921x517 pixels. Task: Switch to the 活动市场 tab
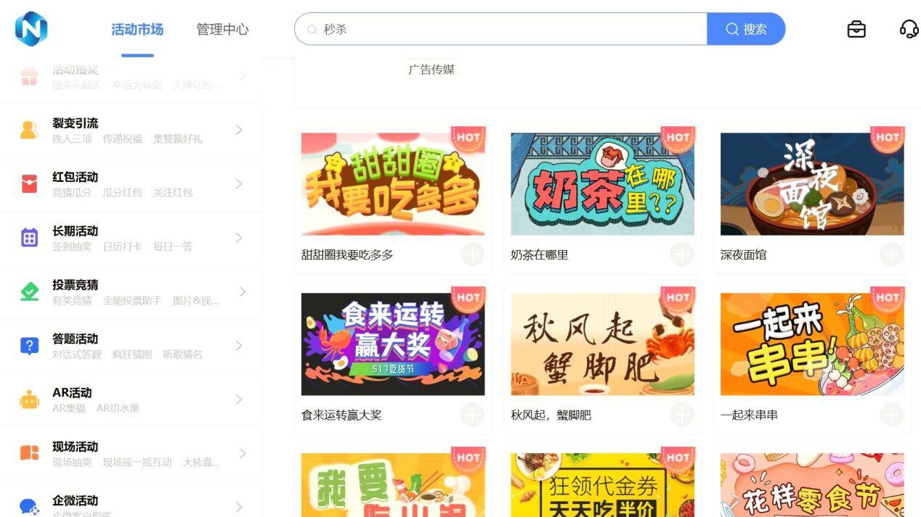pos(137,30)
